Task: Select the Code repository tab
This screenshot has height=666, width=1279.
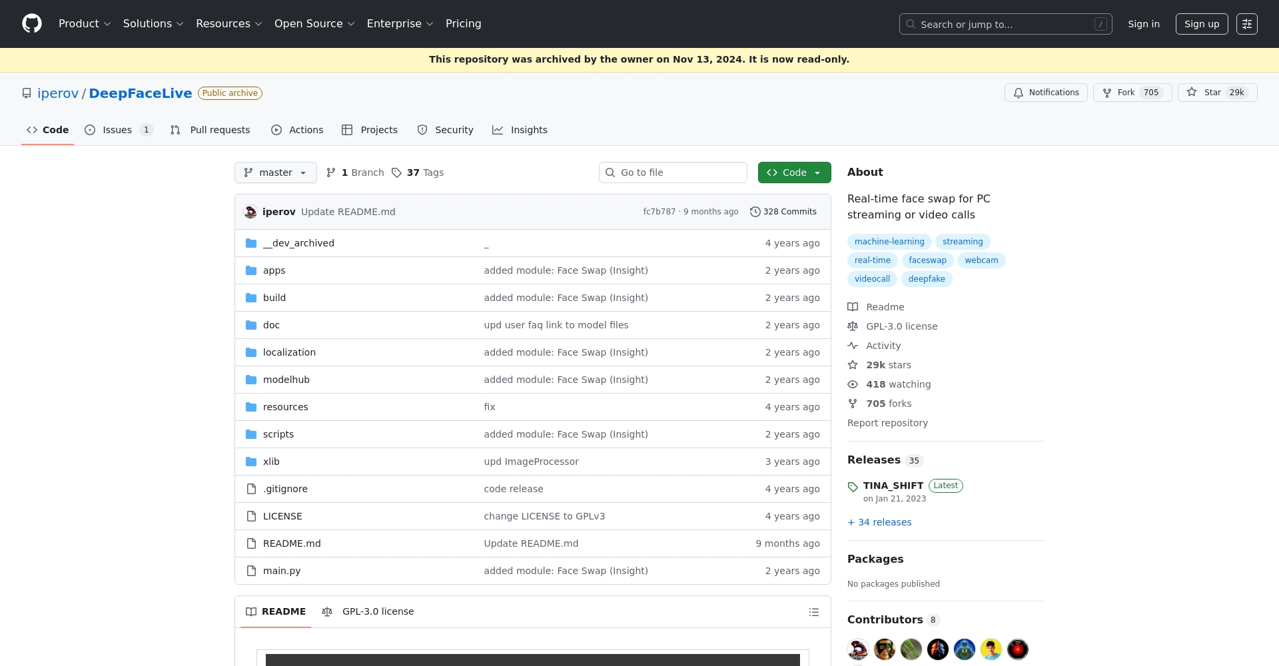Action: tap(48, 130)
